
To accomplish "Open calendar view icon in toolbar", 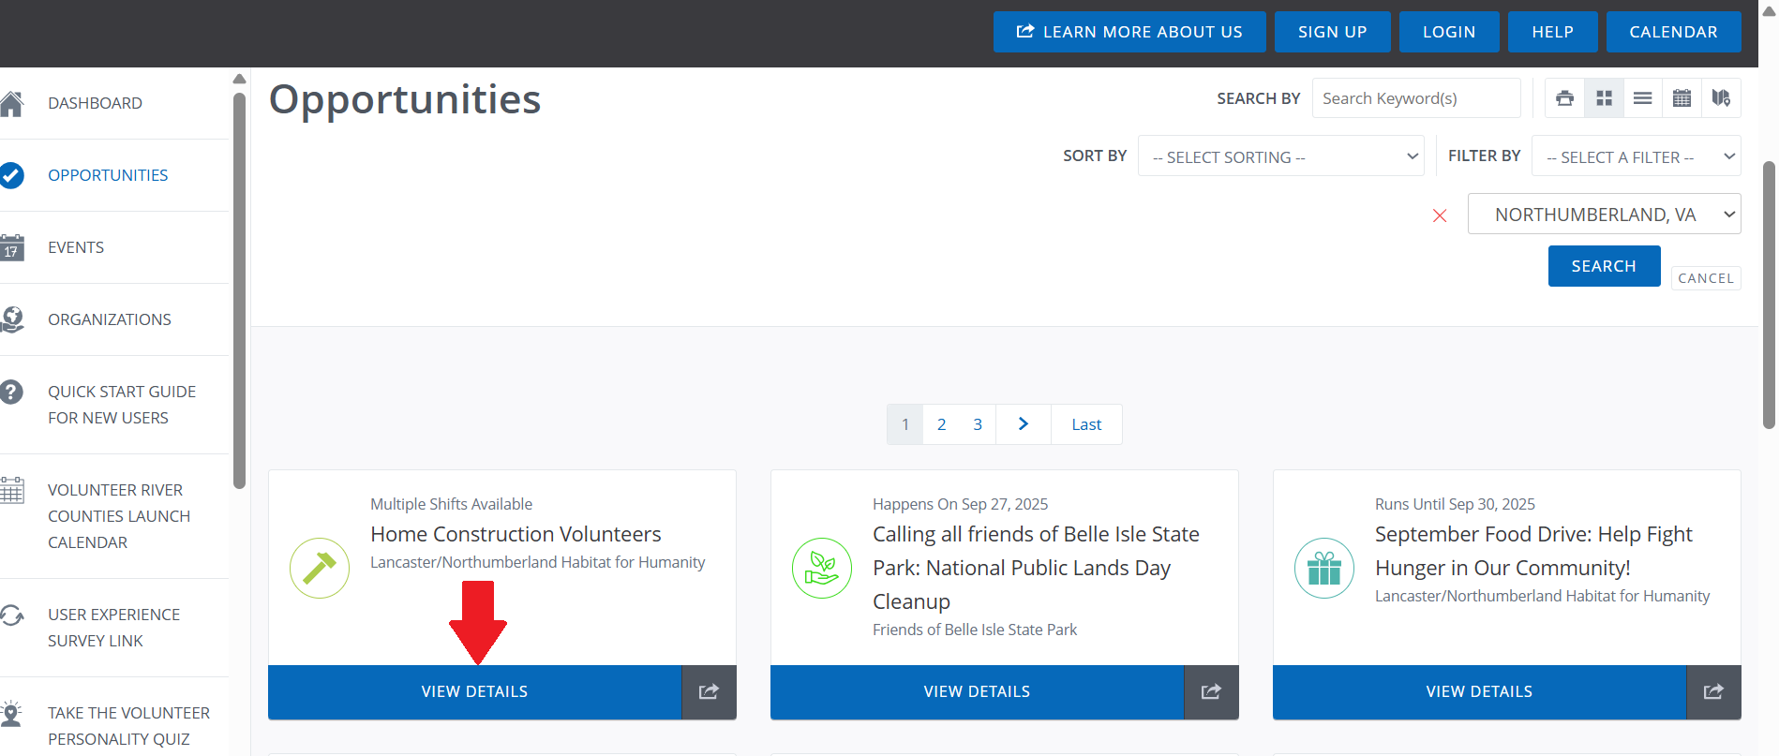I will (1682, 98).
